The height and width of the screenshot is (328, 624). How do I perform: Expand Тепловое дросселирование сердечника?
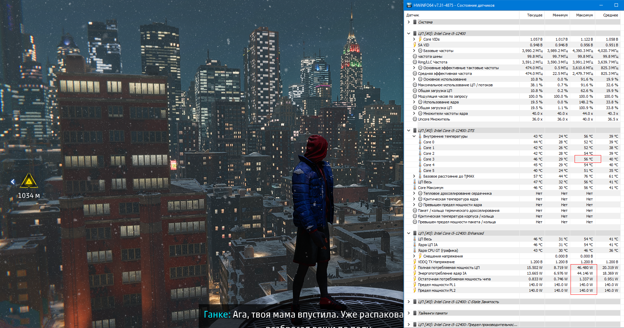pyautogui.click(x=414, y=193)
